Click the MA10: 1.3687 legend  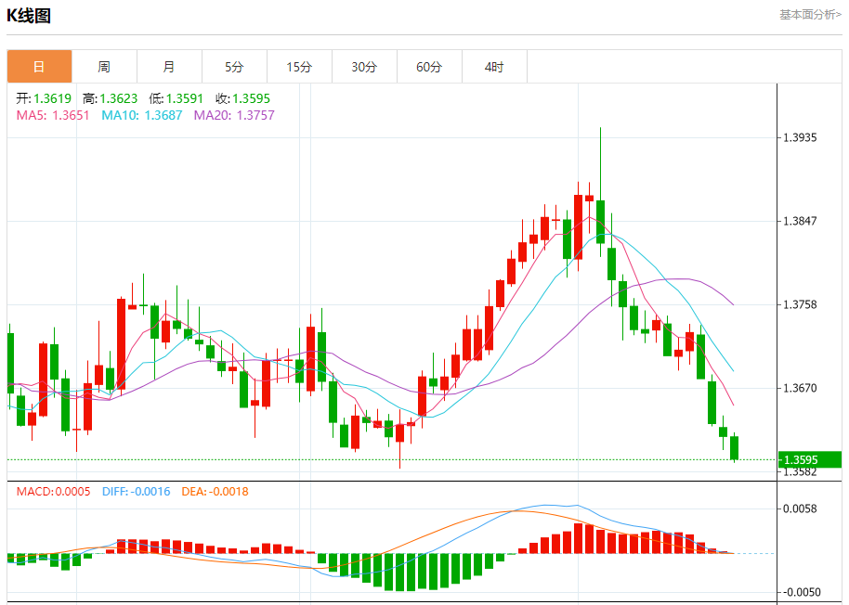pyautogui.click(x=142, y=115)
